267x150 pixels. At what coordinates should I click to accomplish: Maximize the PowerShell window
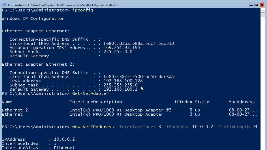click(257, 5)
